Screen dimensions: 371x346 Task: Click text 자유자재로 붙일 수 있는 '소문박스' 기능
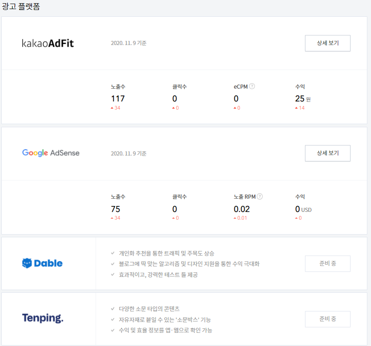pyautogui.click(x=165, y=320)
